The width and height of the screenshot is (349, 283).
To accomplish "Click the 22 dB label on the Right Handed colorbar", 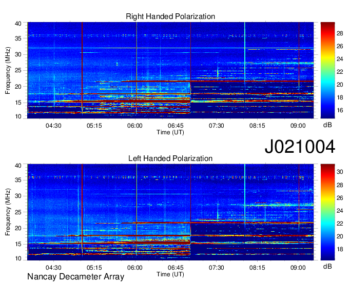I will (x=340, y=72).
